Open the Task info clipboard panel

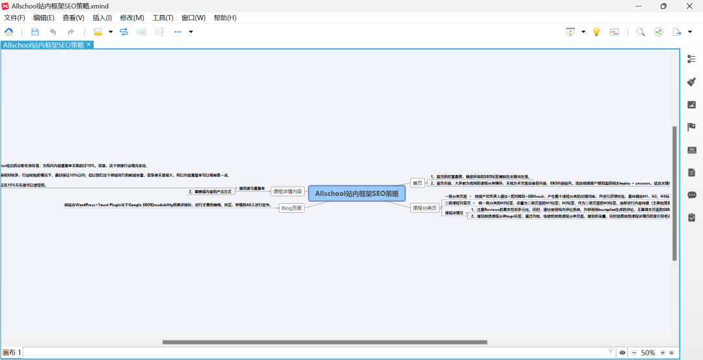(692, 217)
